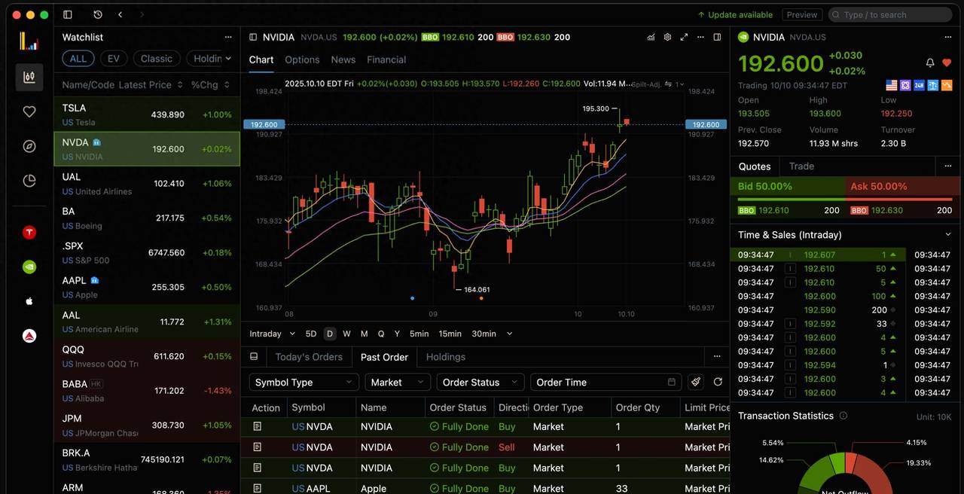964x494 pixels.
Task: Open the pie chart portfolio sidebar icon
Action: (29, 181)
